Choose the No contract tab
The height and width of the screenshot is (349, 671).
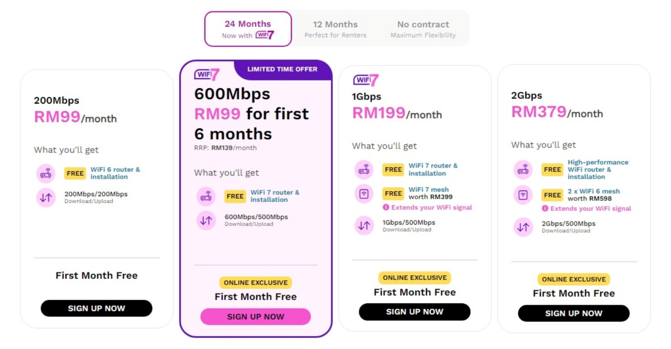coord(423,29)
